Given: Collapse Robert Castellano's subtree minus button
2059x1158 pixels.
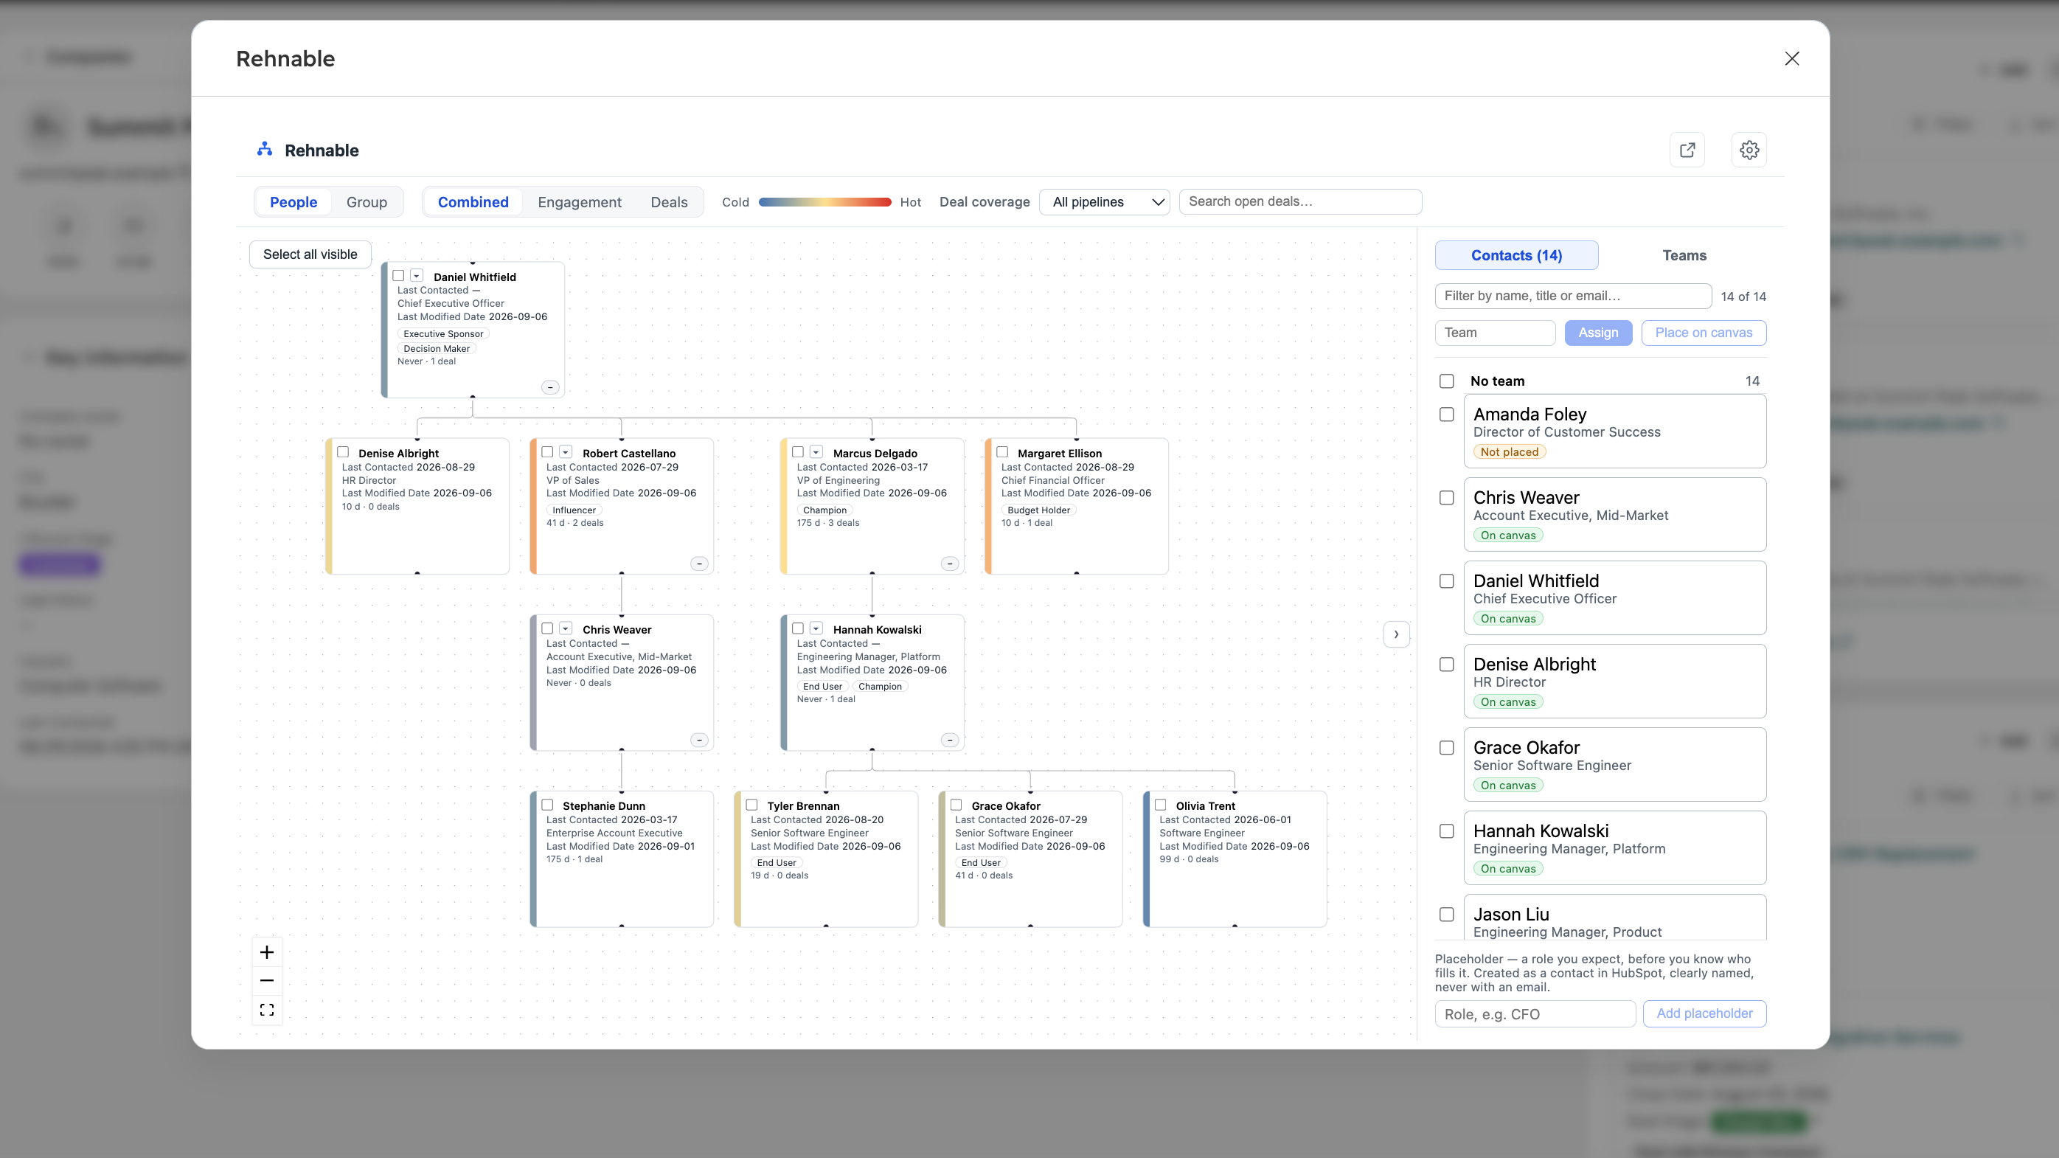Looking at the screenshot, I should tap(699, 564).
